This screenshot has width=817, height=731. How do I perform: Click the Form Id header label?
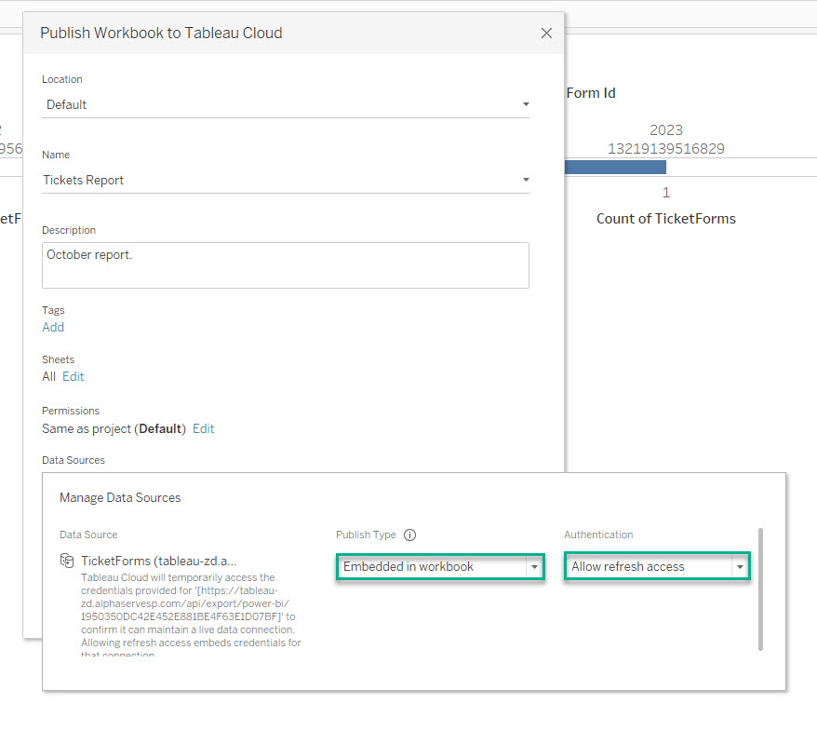pos(590,93)
